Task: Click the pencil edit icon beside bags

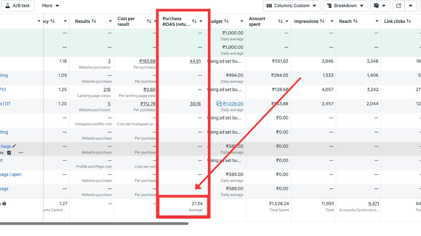Action: point(14,146)
